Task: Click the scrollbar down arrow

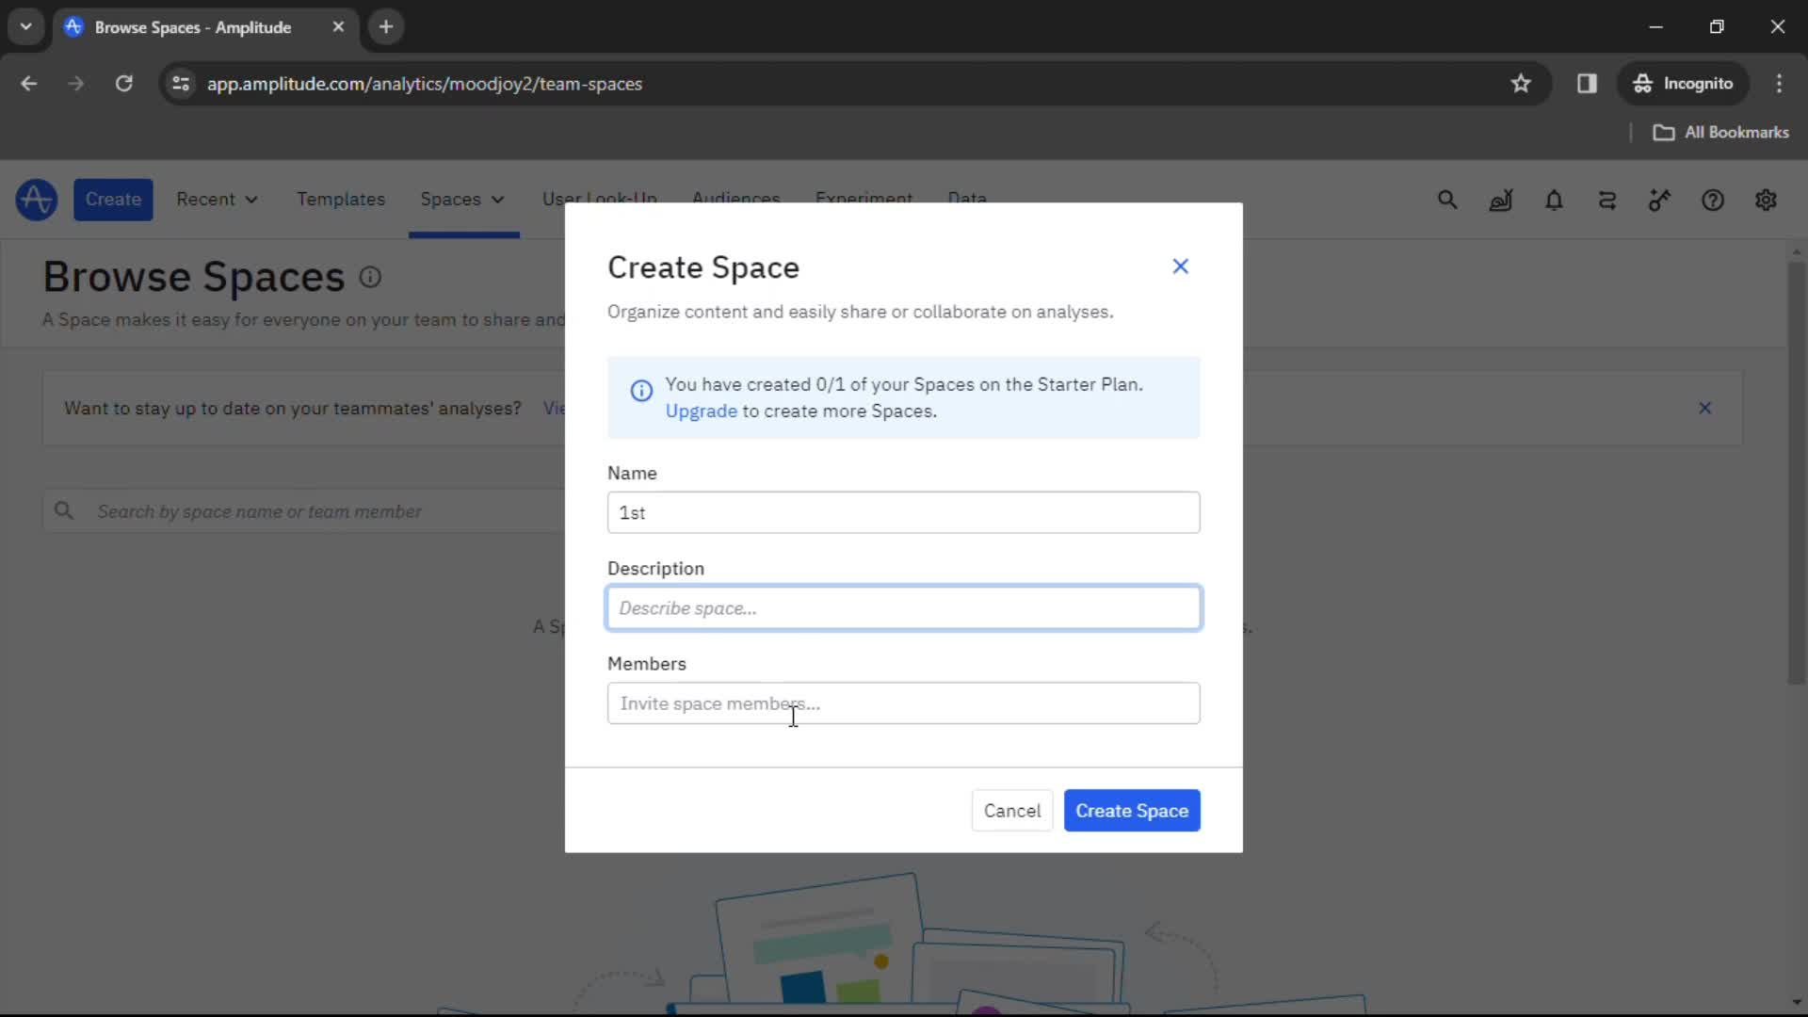Action: (x=1797, y=1002)
